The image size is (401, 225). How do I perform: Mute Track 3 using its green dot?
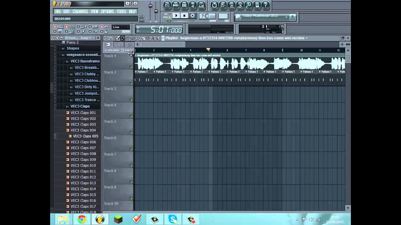pos(131,100)
